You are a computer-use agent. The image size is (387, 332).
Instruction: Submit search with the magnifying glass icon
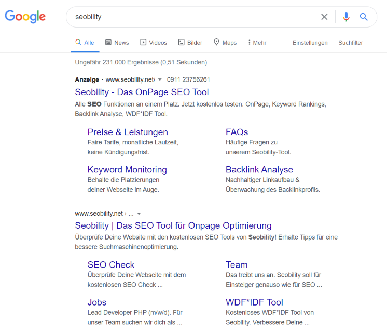[x=364, y=17]
